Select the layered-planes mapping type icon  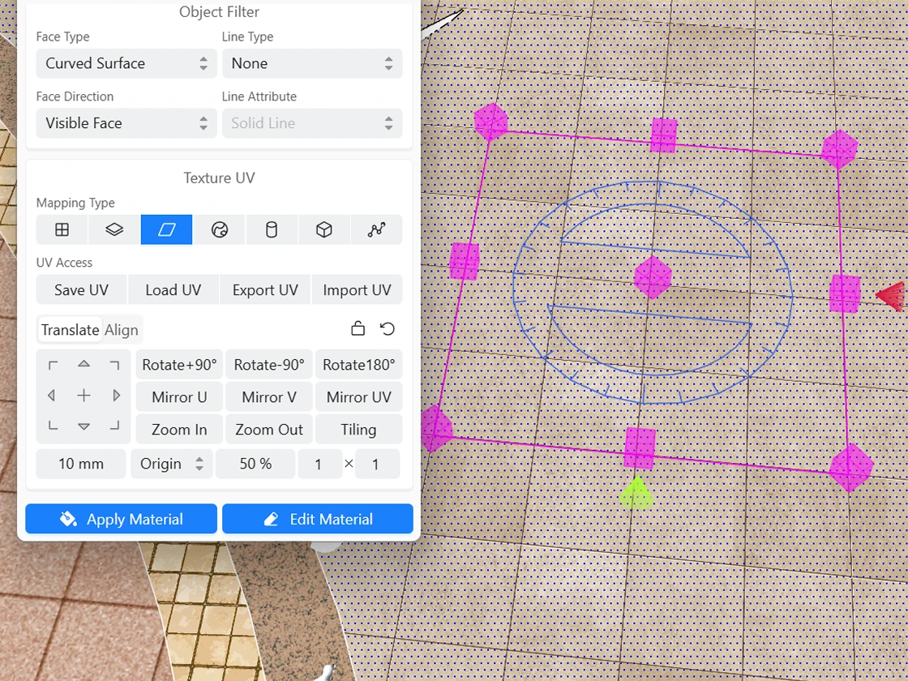click(x=114, y=230)
